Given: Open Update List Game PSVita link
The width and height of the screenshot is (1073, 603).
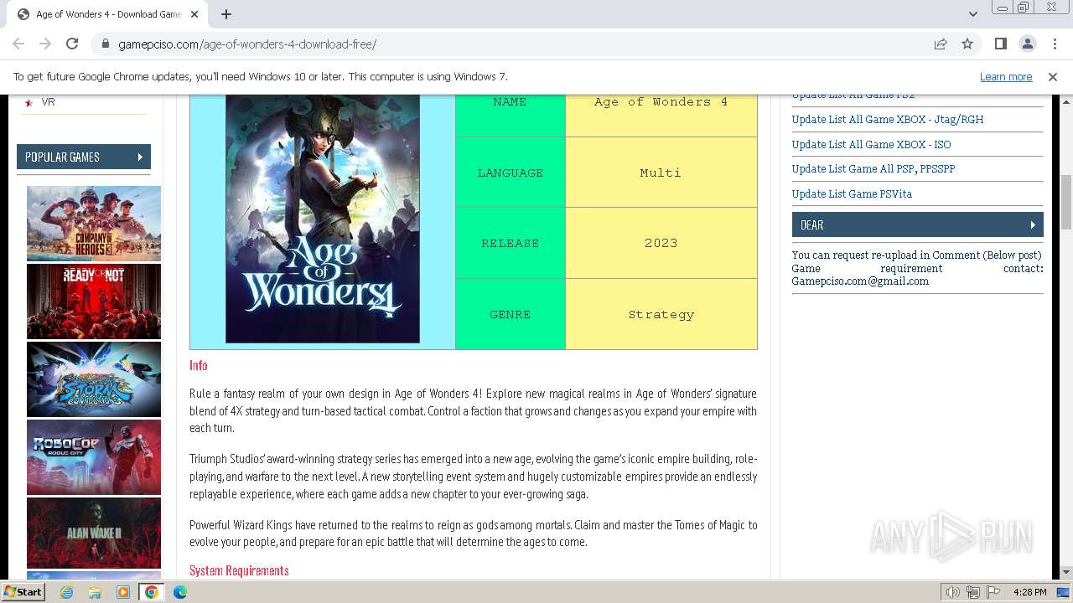Looking at the screenshot, I should point(852,194).
